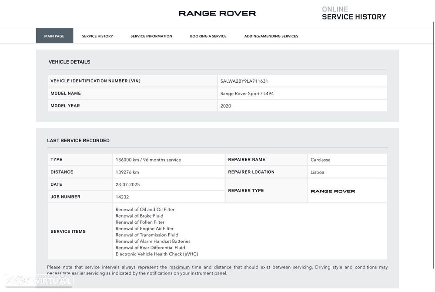Click the Distance label
This screenshot has width=435, height=292.
(x=62, y=172)
